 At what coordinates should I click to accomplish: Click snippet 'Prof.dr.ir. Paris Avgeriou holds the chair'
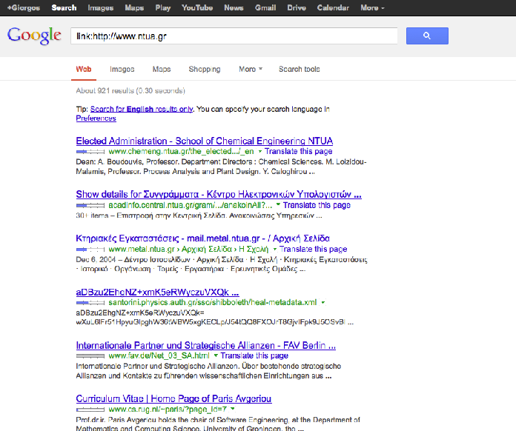[x=218, y=424]
